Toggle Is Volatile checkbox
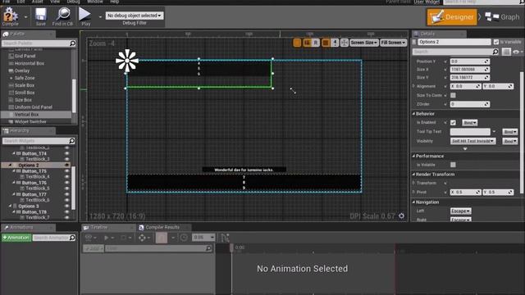525x295 pixels. [x=453, y=165]
